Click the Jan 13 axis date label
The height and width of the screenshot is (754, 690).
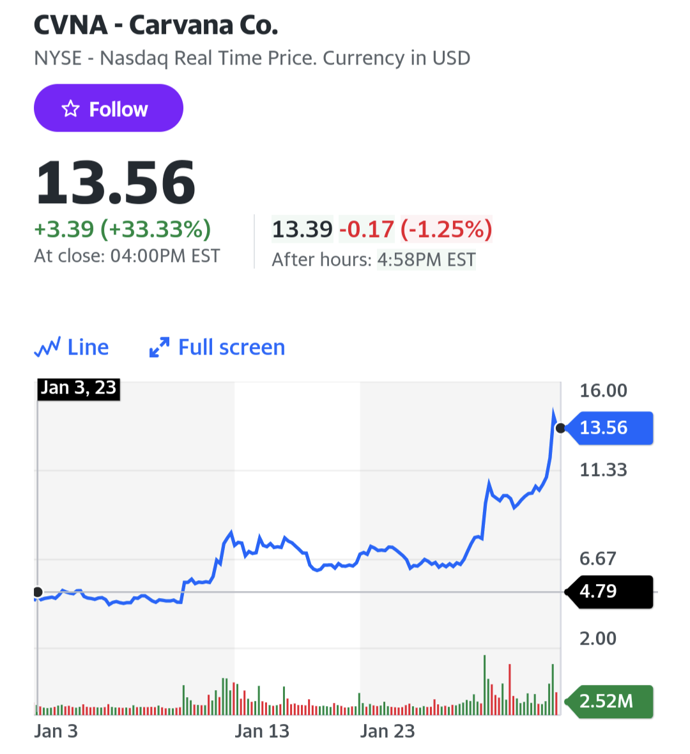[261, 732]
